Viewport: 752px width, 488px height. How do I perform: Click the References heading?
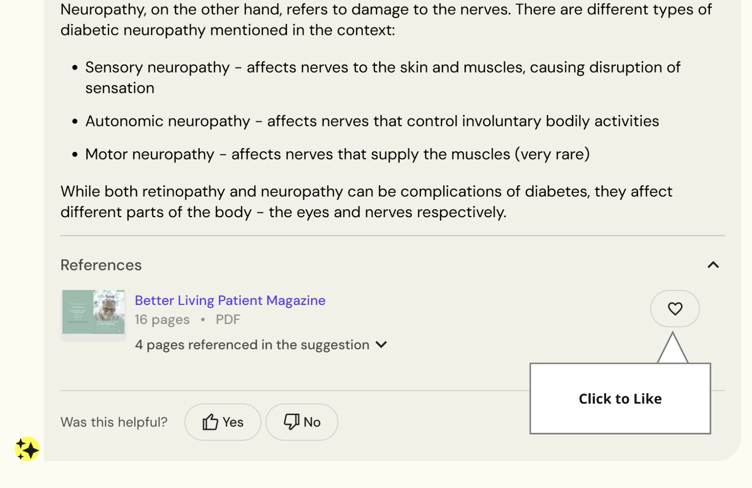tap(101, 265)
